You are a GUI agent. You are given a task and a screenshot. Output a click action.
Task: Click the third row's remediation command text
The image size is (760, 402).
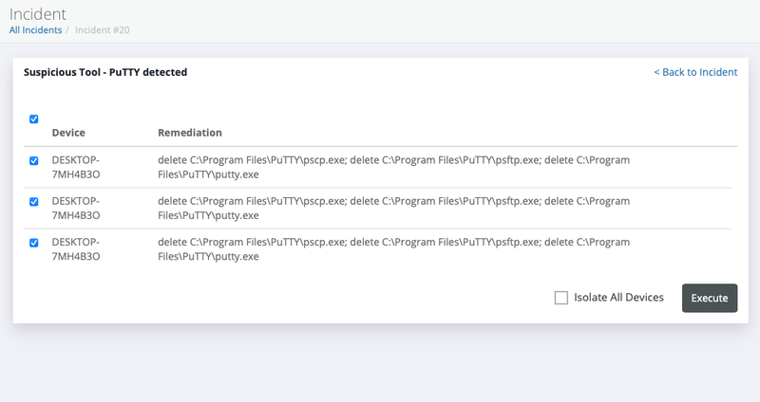(393, 249)
